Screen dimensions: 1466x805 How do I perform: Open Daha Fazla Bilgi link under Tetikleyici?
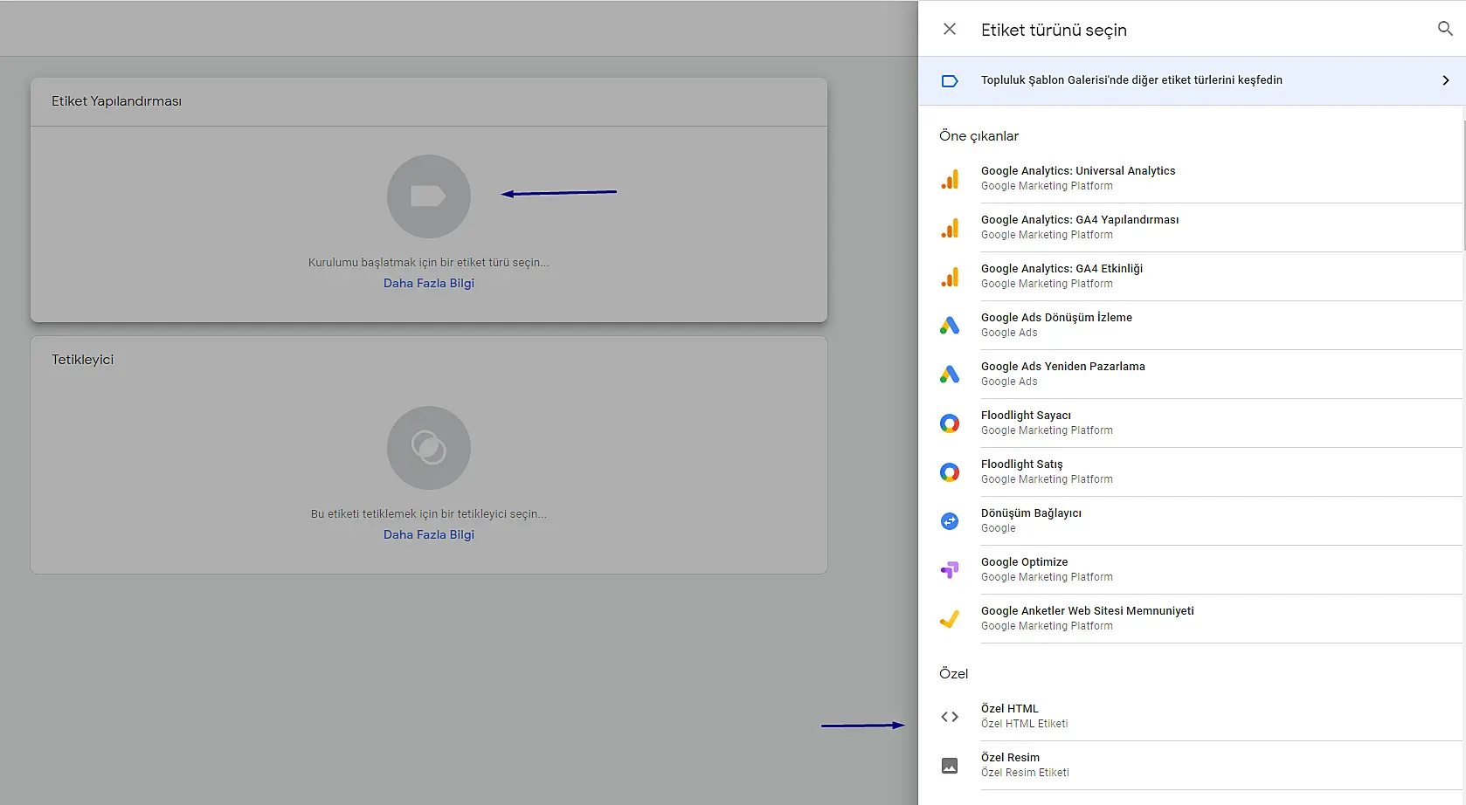coord(428,534)
